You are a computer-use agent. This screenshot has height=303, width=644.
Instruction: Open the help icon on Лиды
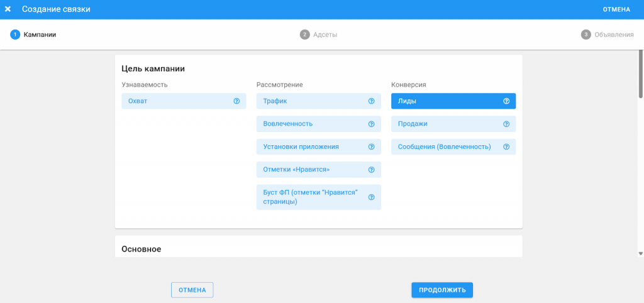[x=506, y=101]
